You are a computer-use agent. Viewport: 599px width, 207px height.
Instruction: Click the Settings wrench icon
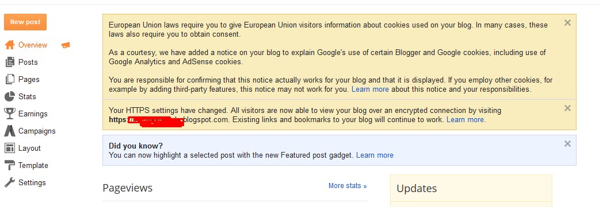(x=10, y=182)
